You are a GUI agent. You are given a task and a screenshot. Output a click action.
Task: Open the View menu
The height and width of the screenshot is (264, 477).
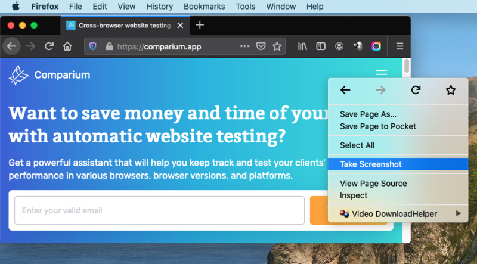click(126, 7)
